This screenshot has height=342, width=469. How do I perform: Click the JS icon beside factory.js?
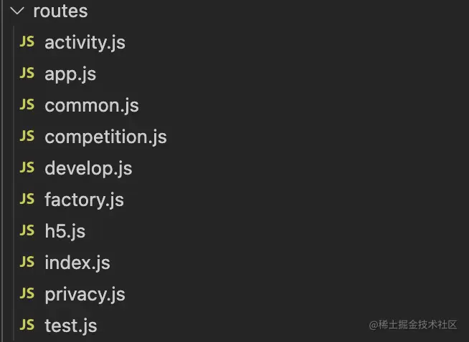click(x=27, y=199)
